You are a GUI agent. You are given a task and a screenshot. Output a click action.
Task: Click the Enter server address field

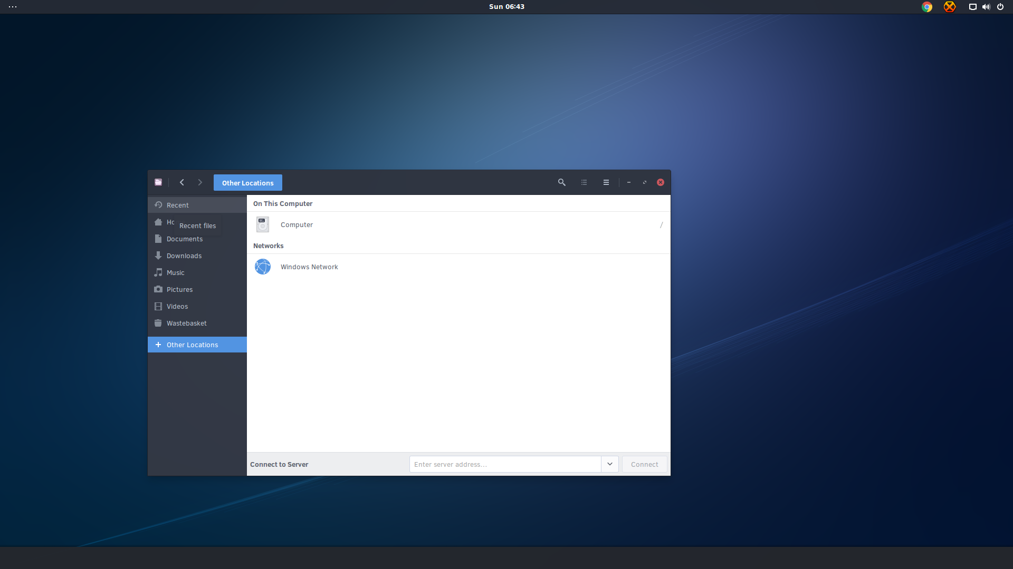[505, 464]
